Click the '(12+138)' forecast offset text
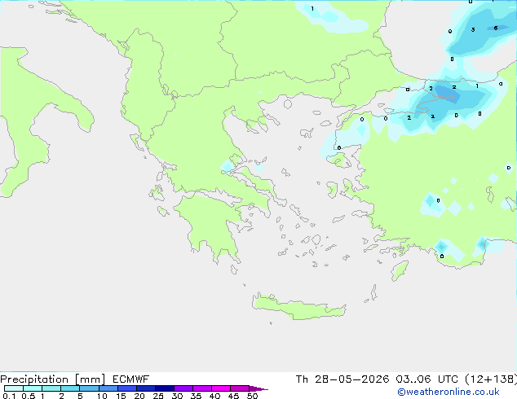 (x=491, y=379)
